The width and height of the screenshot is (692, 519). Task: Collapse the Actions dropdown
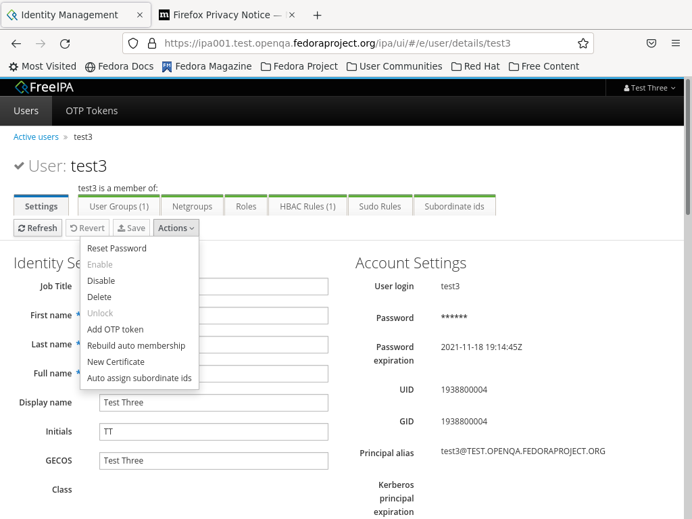176,228
